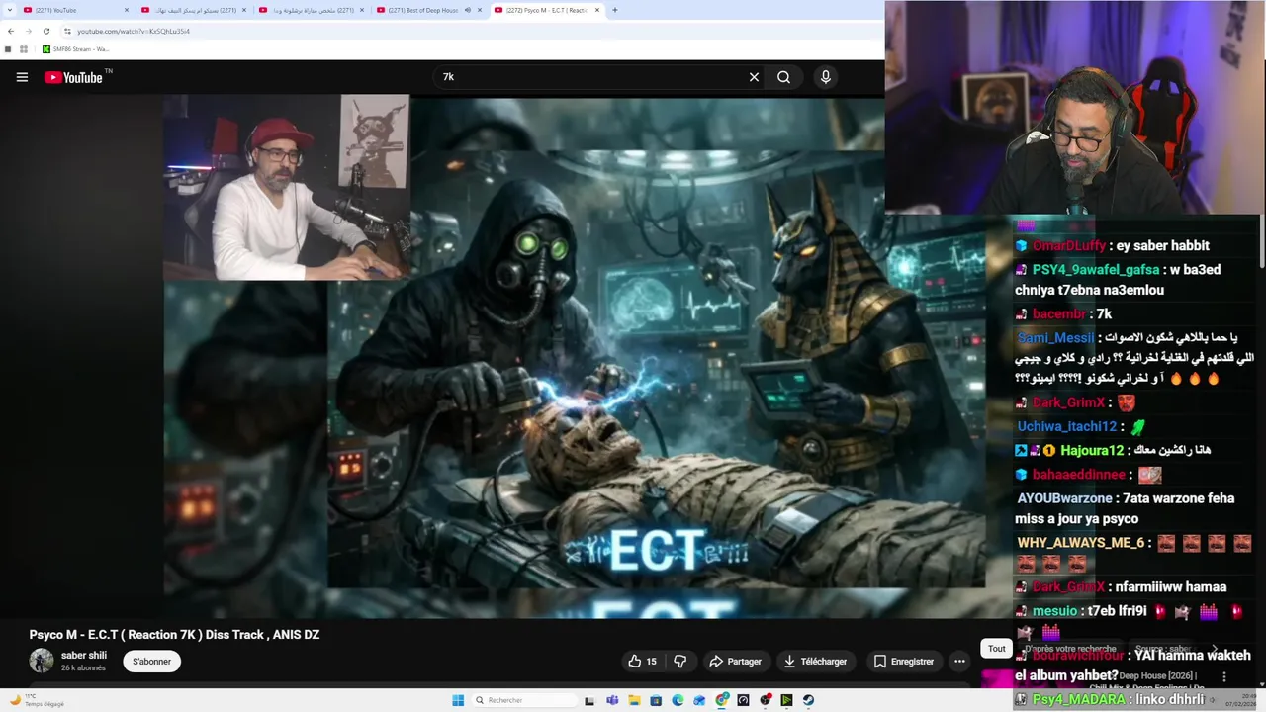Click Psy4_MADARA username in chat
Viewport: 1266px width, 712px height.
1079,699
